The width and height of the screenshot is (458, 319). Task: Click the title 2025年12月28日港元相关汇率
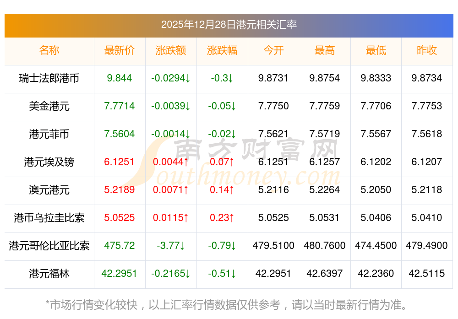point(229,25)
